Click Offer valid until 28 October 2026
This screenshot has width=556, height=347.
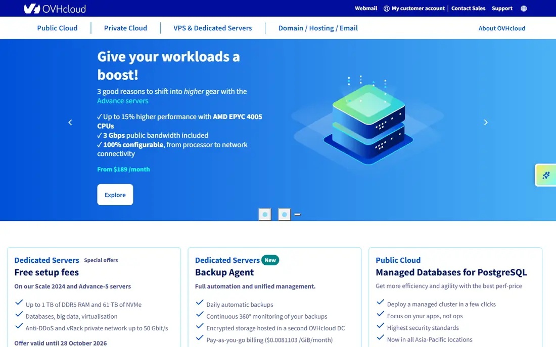click(60, 343)
